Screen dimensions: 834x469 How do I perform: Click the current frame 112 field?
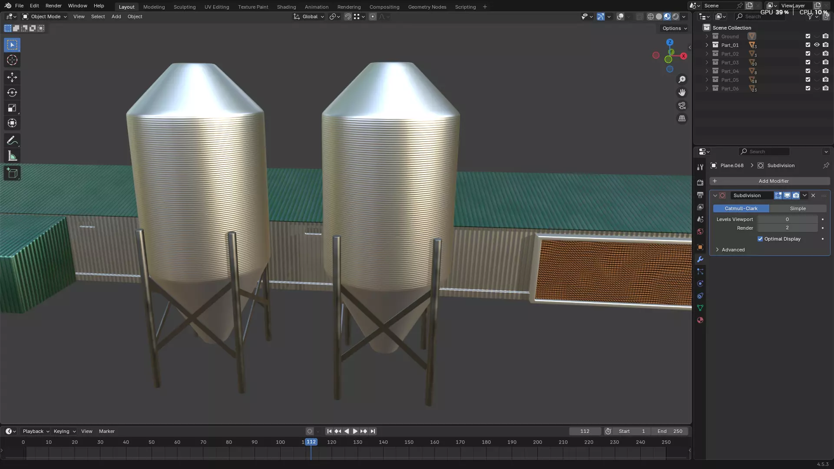click(x=585, y=431)
